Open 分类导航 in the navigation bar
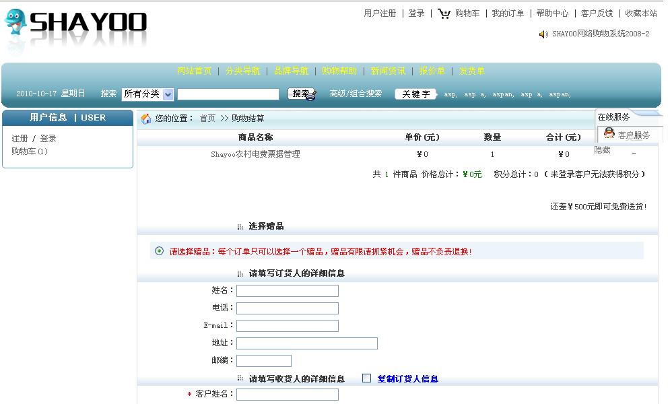The height and width of the screenshot is (404, 670). [x=242, y=71]
